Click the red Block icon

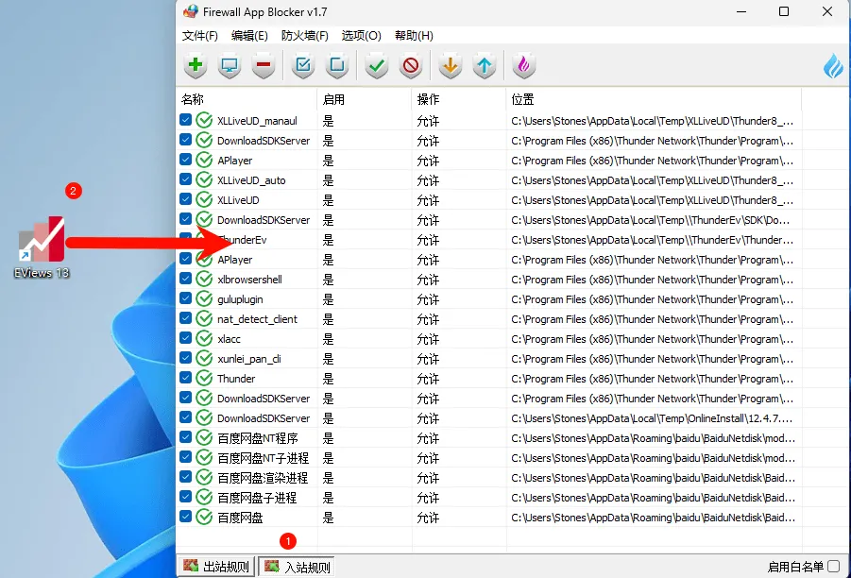coord(411,66)
